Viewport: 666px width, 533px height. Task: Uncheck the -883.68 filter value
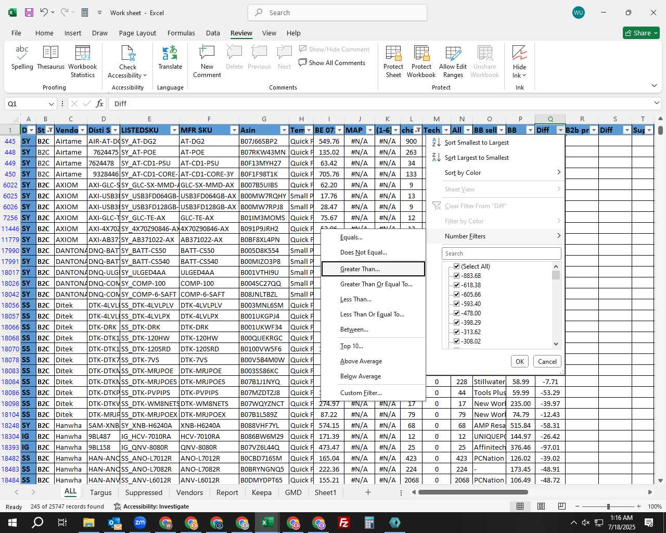456,276
